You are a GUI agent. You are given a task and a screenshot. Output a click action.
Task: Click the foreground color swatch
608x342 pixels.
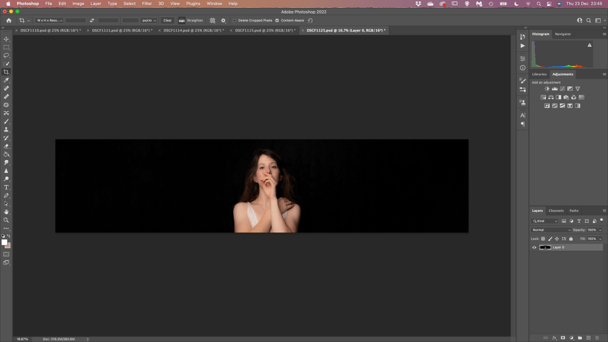(x=4, y=242)
